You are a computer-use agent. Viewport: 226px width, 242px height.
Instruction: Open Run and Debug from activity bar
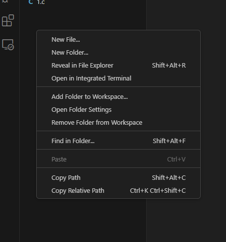click(x=5, y=1)
